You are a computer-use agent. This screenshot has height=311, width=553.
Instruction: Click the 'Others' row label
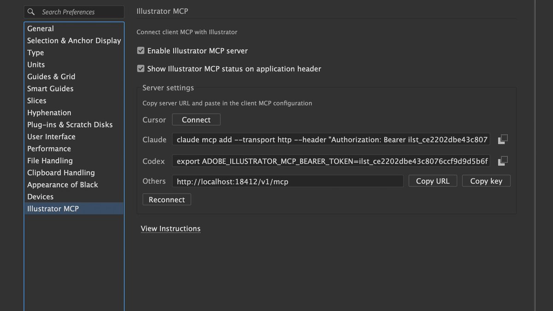pyautogui.click(x=154, y=181)
